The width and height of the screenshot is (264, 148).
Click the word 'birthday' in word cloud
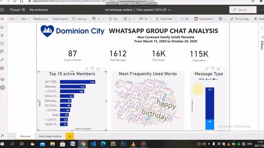155,115
